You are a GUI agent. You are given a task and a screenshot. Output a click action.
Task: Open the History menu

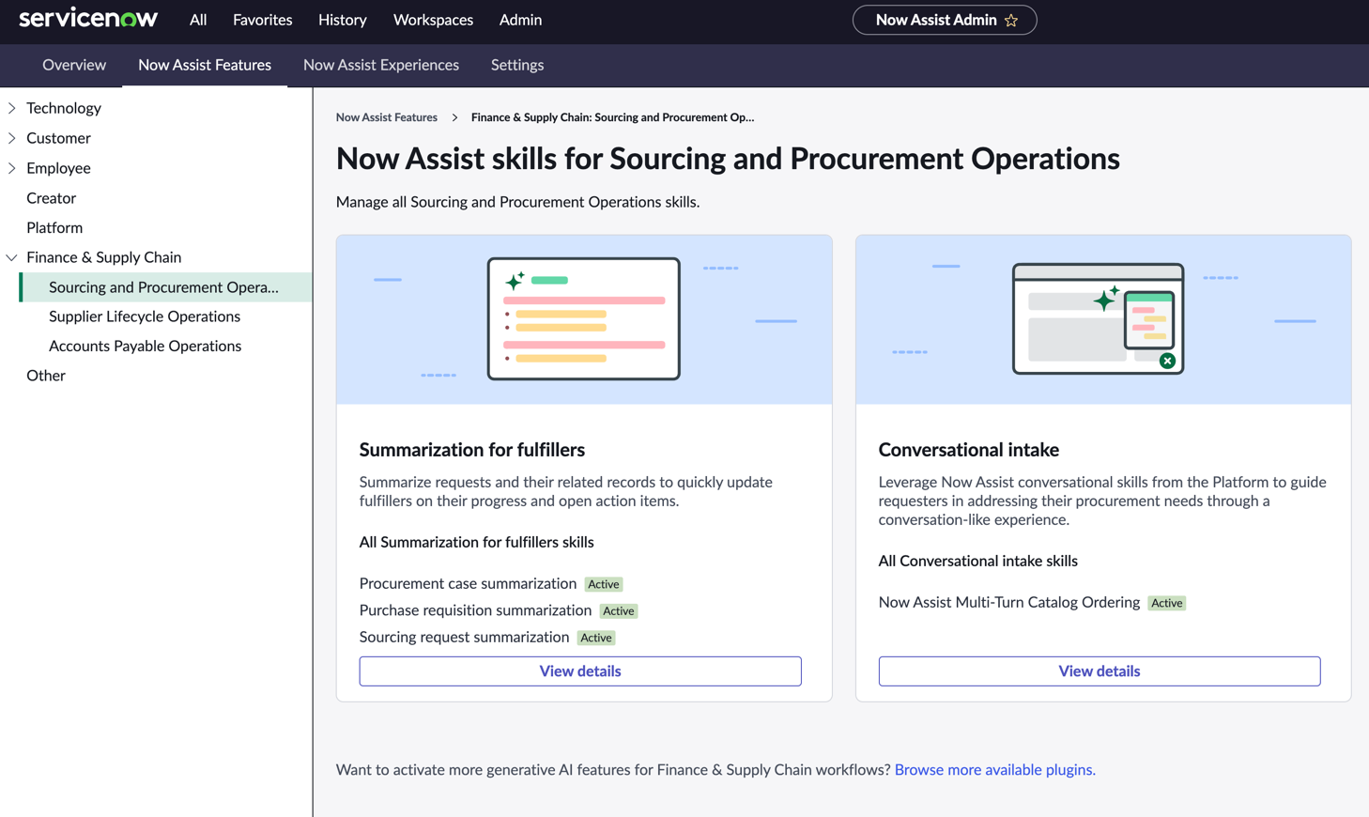(342, 20)
